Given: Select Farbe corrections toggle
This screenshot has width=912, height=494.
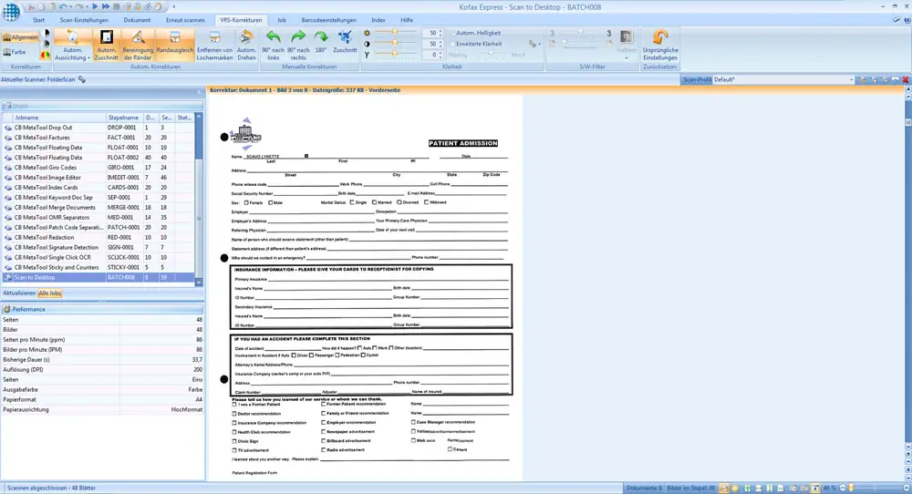Looking at the screenshot, I should point(16,52).
